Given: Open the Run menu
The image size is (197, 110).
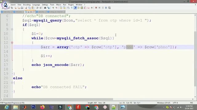Looking at the screenshot, I should (65, 5).
